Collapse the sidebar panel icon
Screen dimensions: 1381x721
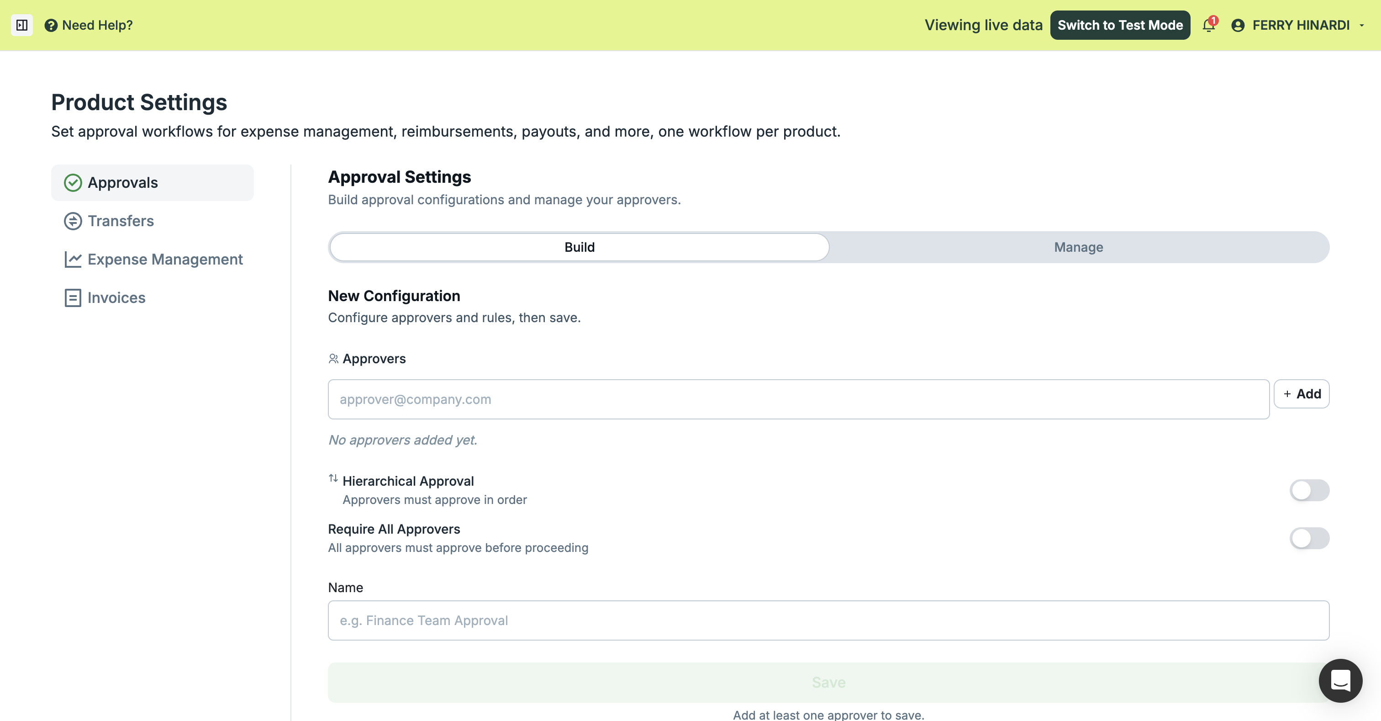22,25
